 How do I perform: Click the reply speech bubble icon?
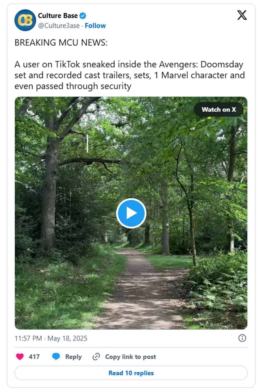(x=56, y=357)
